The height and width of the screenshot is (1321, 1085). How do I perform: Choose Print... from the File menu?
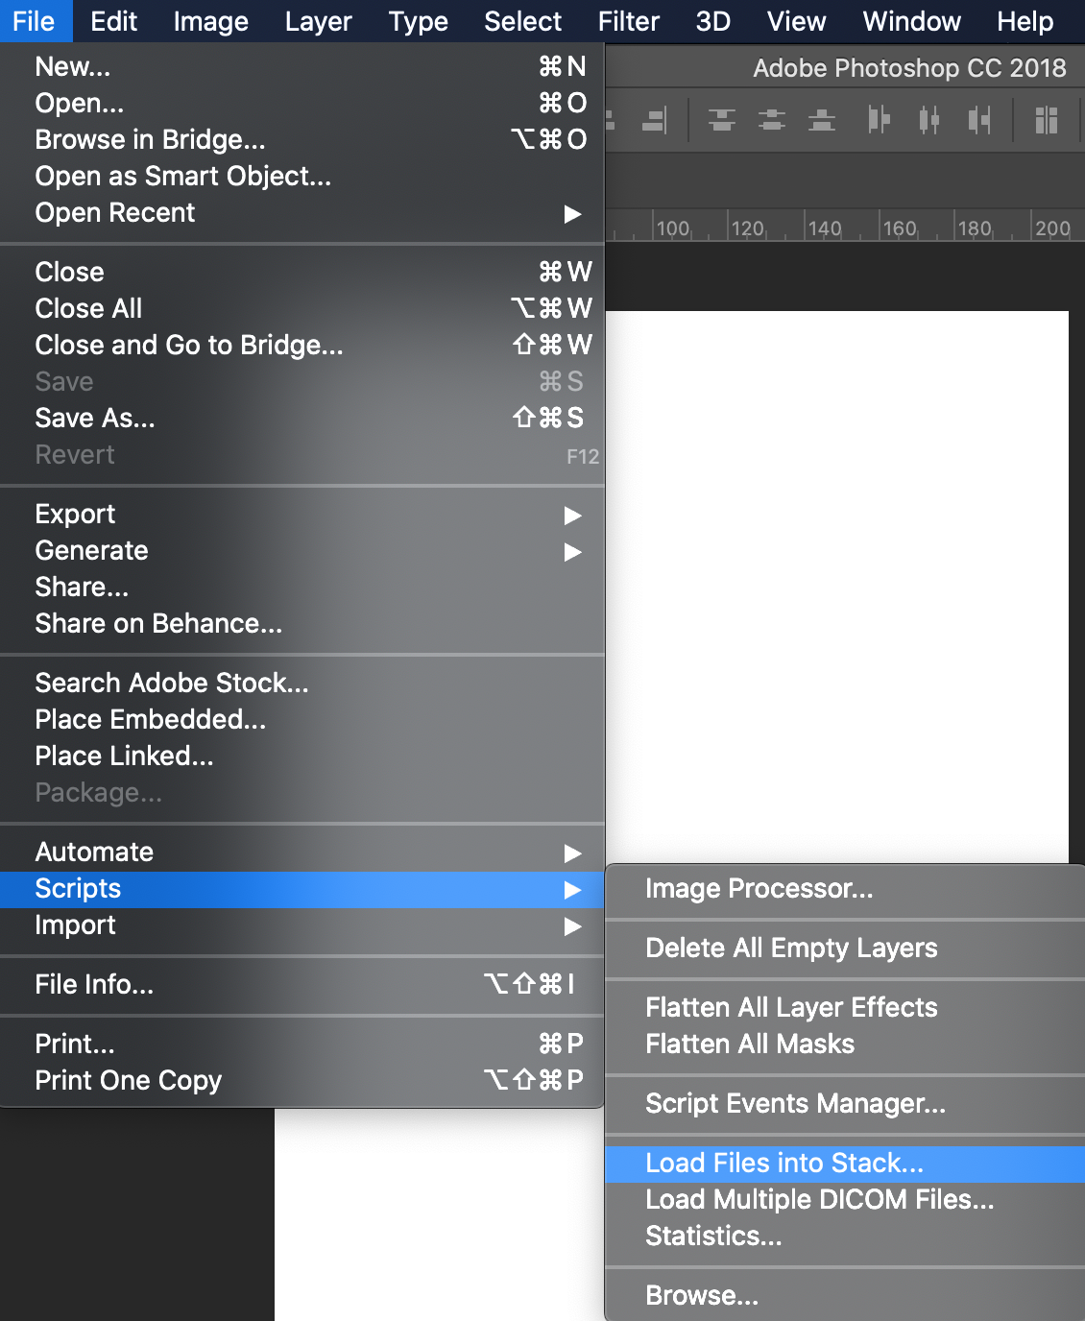tap(302, 1044)
